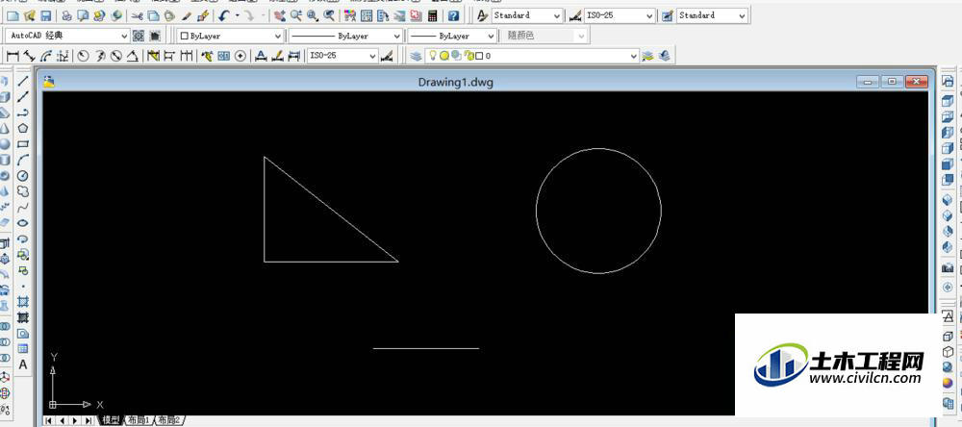The image size is (962, 427).
Task: Open the Table Style dropdown showing Standard
Action: point(712,15)
